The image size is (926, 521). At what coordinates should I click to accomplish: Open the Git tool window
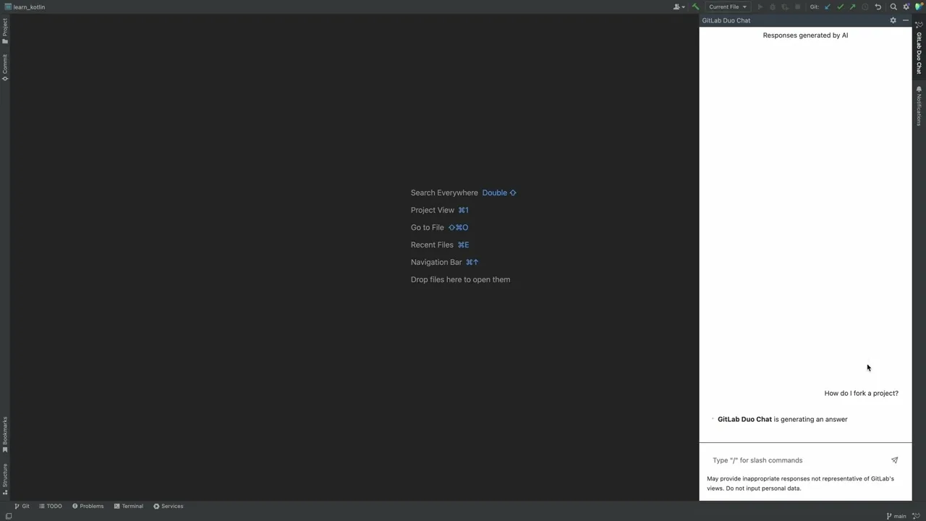22,507
